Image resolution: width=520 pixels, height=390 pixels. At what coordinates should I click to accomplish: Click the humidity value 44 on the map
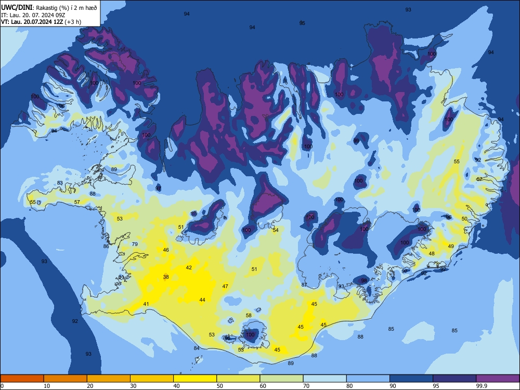[x=202, y=300]
